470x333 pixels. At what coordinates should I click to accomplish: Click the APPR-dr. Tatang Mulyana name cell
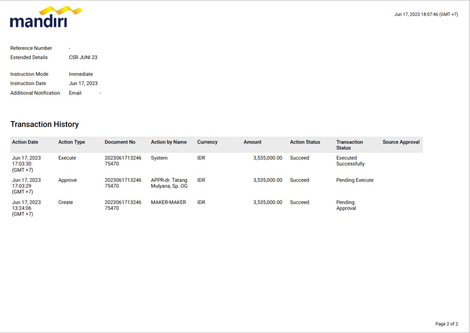tap(169, 183)
